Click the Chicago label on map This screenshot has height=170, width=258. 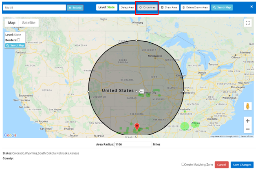tap(181, 76)
